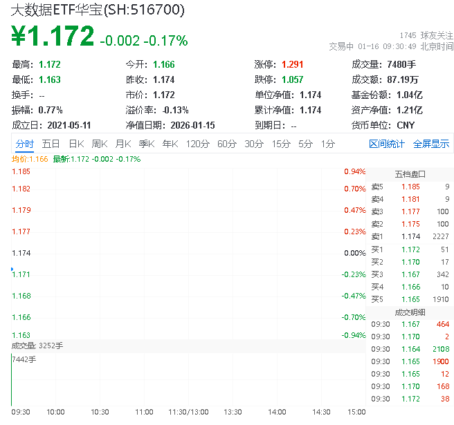
Task: Click the green volume bar at 09:30
Action: pyautogui.click(x=12, y=379)
